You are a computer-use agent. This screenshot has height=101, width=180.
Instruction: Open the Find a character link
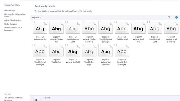tap(11, 24)
